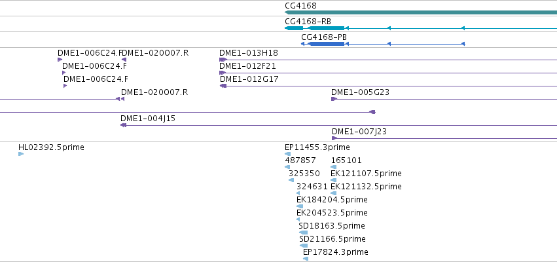557x262 pixels.
Task: Select the DME1-005G23 feature label
Action: click(x=360, y=92)
